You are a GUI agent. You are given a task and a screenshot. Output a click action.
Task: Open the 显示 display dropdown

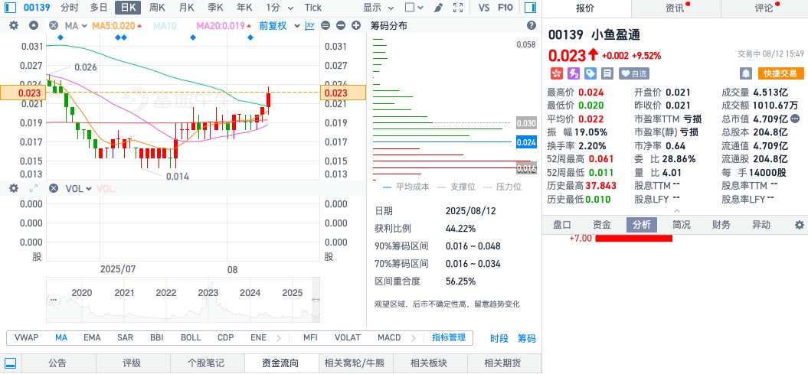tap(376, 8)
